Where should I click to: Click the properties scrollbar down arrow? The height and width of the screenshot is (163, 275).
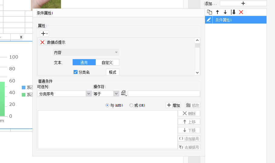pyautogui.click(x=197, y=73)
